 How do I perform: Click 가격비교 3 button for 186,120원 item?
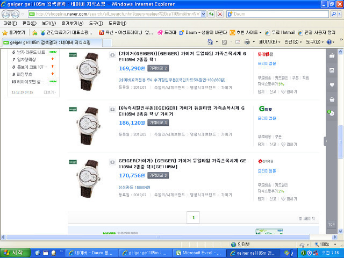pyautogui.click(x=158, y=123)
